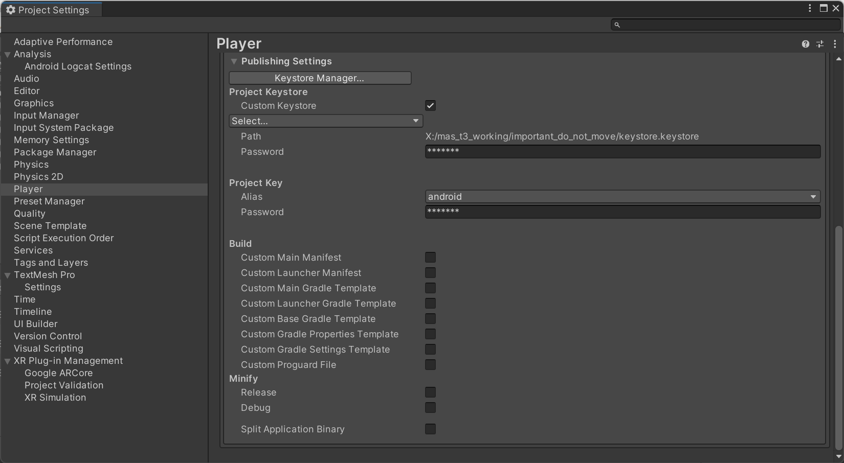
Task: Click the scrollbar up arrow
Action: click(x=838, y=59)
